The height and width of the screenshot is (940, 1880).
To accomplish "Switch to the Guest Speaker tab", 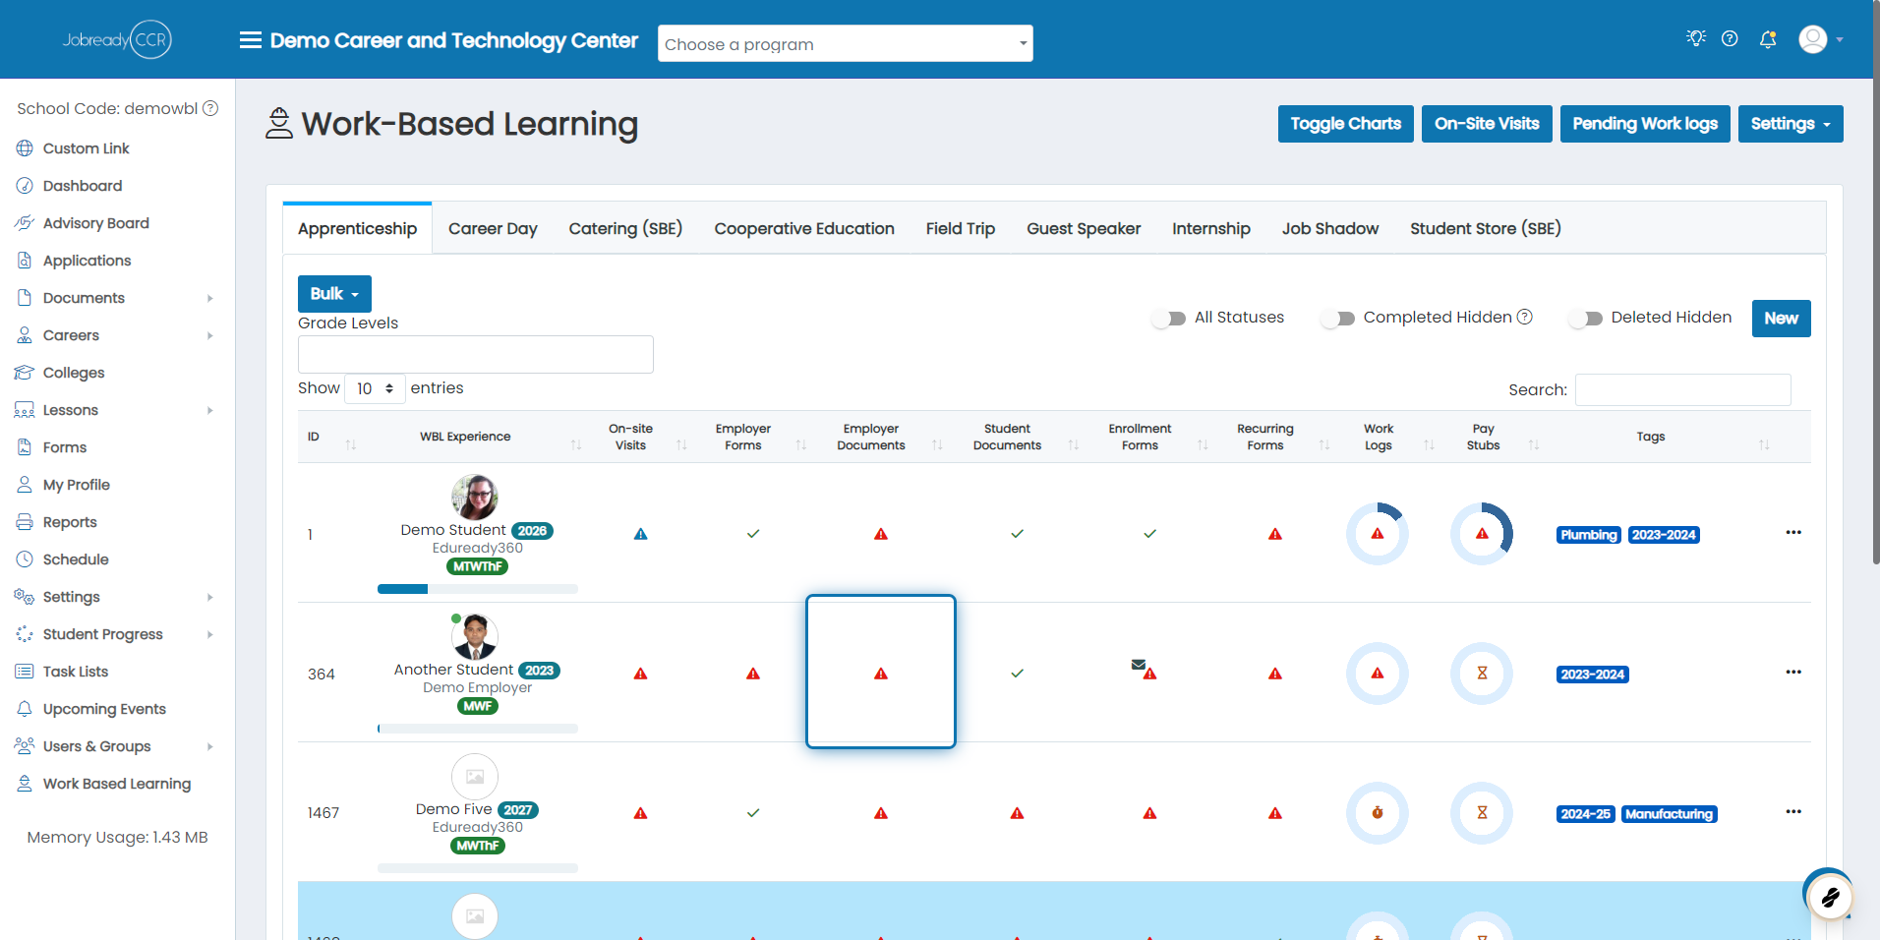I will tap(1084, 228).
